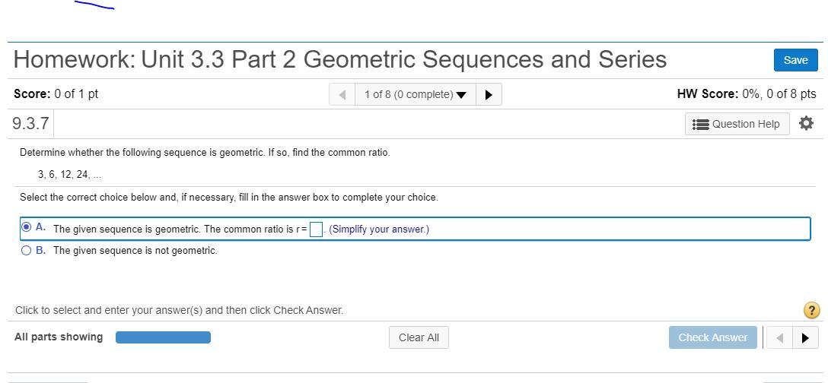Open settings via the gear icon
Viewport: 828px width, 383px height.
click(807, 123)
